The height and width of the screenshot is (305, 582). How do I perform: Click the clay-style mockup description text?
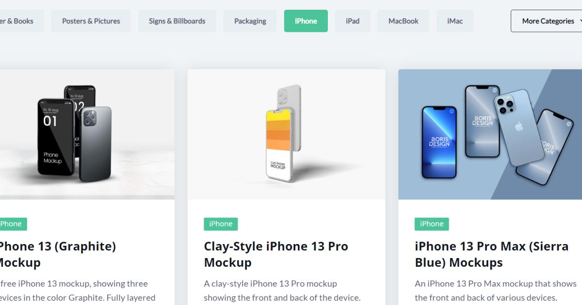coord(282,290)
